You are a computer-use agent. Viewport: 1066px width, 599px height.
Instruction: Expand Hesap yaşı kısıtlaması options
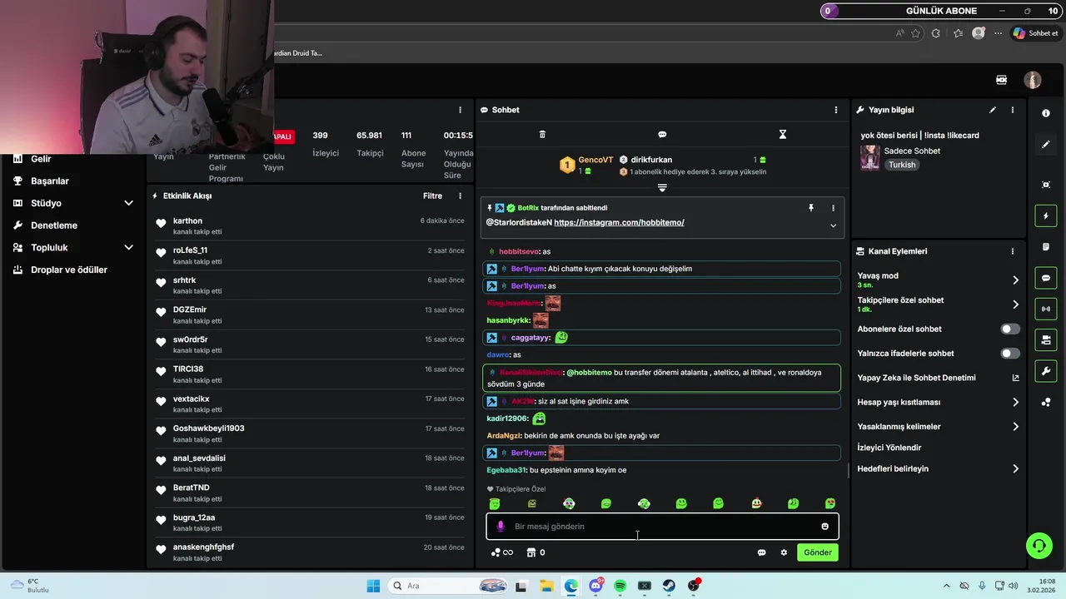1015,403
